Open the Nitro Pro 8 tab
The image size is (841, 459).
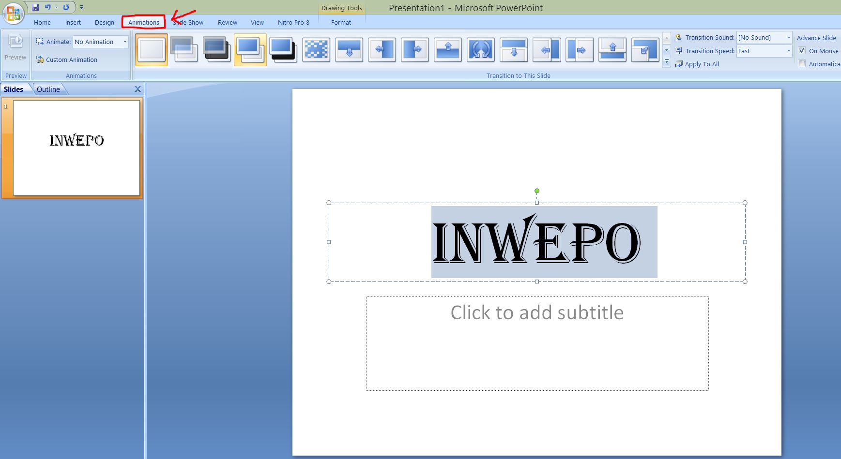[293, 22]
